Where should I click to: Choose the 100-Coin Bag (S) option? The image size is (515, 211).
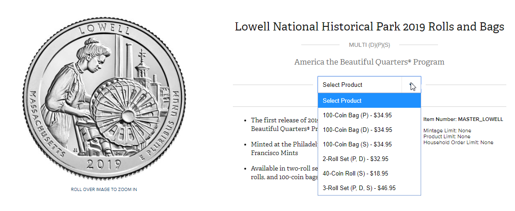[357, 144]
